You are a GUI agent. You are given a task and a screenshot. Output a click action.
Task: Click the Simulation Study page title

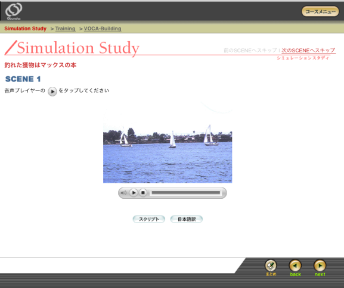point(78,48)
